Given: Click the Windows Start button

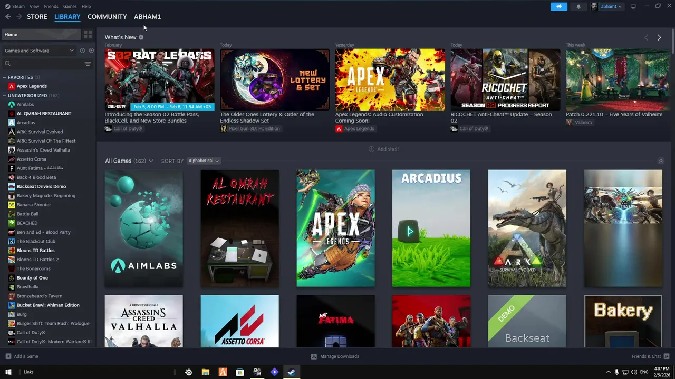Looking at the screenshot, I should (8, 372).
